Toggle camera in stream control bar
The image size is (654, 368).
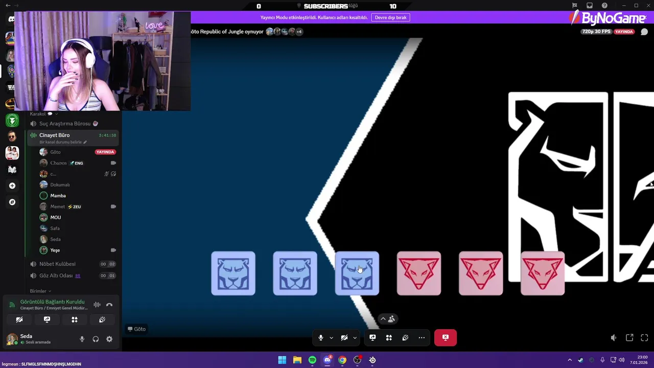click(x=344, y=337)
